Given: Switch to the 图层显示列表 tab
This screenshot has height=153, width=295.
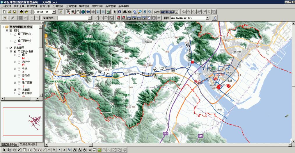Looking at the screenshot, I should coord(9,144).
